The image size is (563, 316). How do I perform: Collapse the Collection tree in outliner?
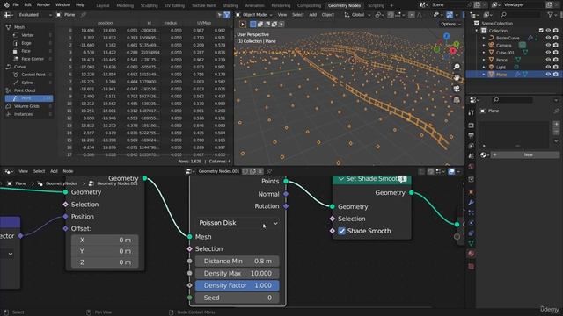(478, 31)
